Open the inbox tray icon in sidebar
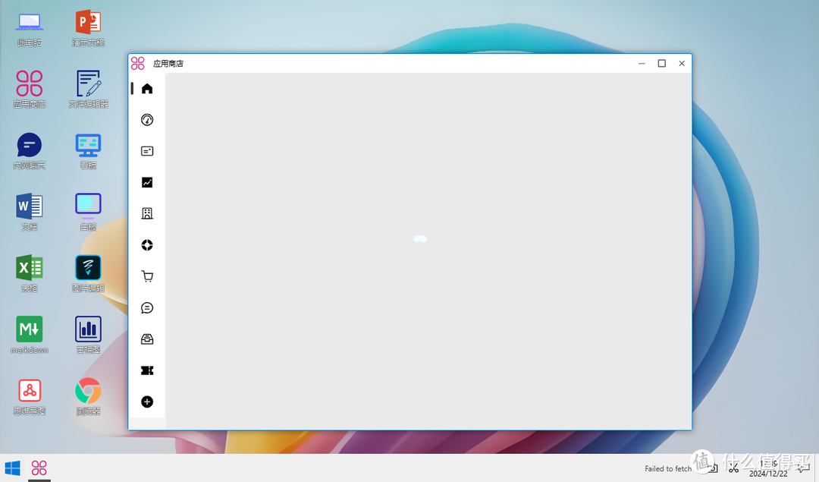The height and width of the screenshot is (482, 819). coord(147,339)
